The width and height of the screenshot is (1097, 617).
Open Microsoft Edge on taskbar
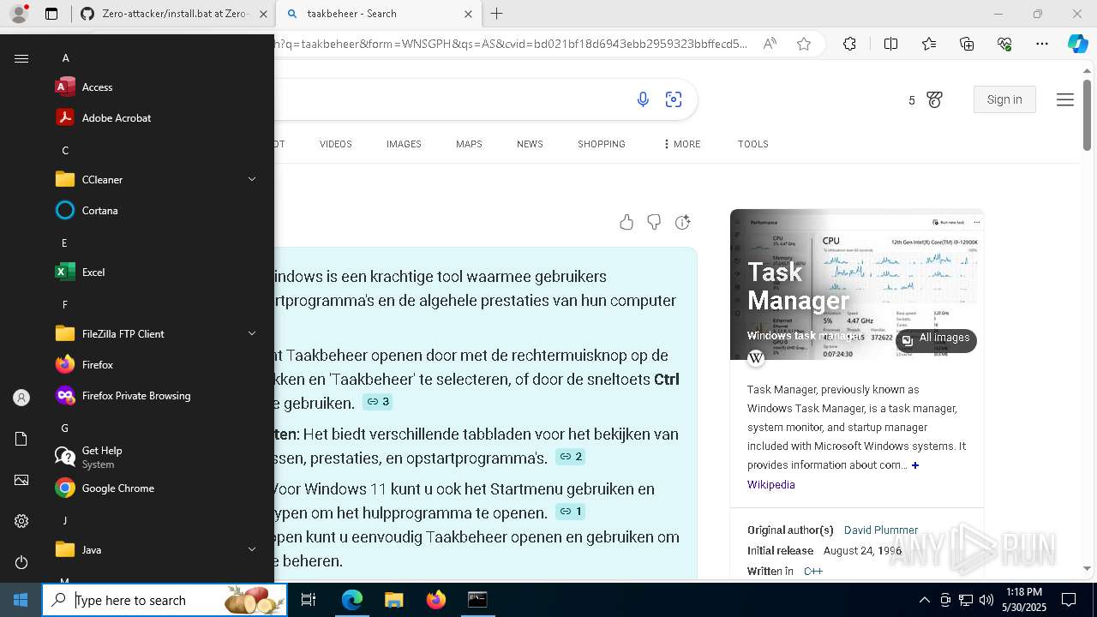click(352, 600)
